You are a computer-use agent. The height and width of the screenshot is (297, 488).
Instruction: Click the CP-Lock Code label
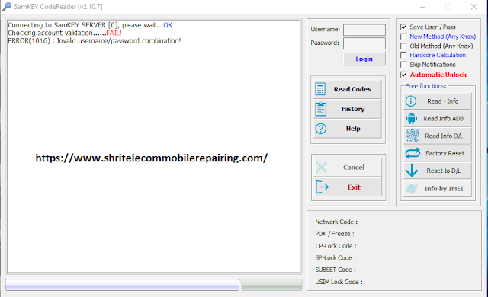coord(335,246)
